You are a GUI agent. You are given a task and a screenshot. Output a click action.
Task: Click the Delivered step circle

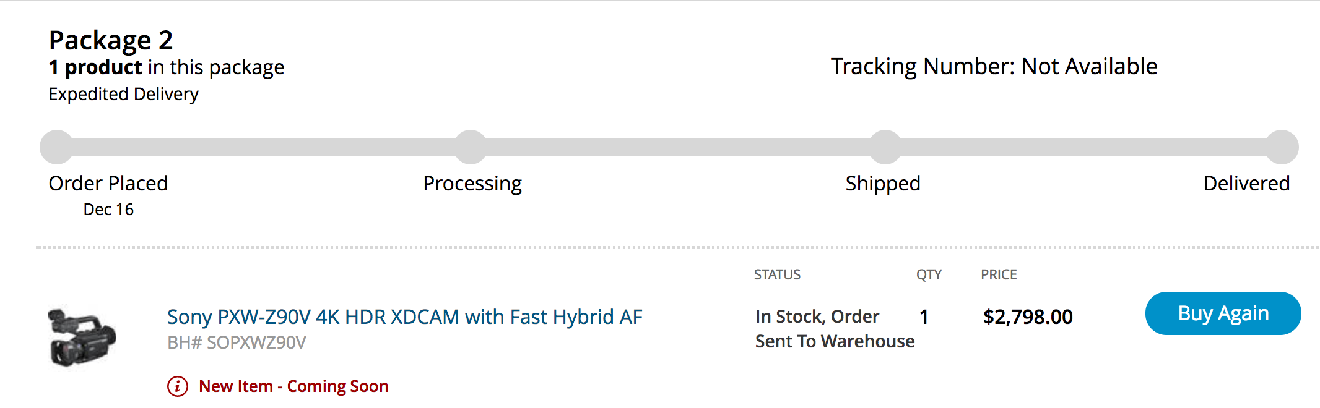click(1282, 147)
